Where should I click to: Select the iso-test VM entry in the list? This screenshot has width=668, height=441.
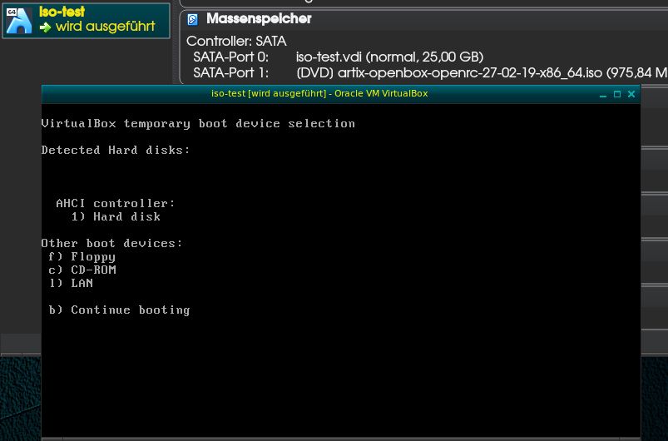pos(86,21)
